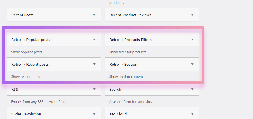The width and height of the screenshot is (253, 119).
Task: Expand the Search widget arrow
Action: coord(192,89)
